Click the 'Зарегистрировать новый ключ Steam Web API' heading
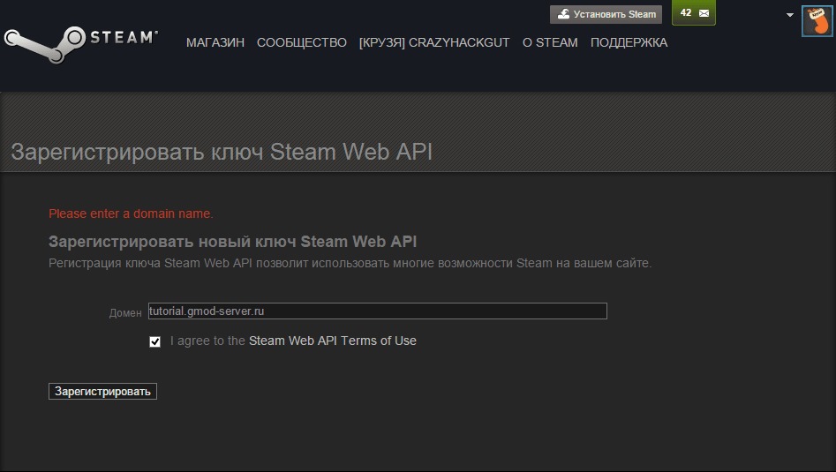The image size is (836, 472). click(232, 242)
